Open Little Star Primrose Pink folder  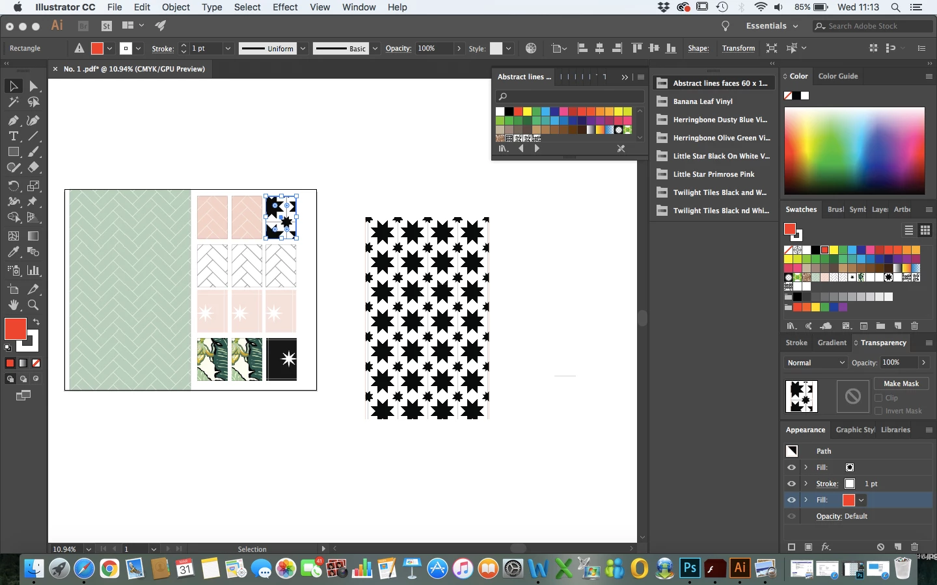point(713,174)
